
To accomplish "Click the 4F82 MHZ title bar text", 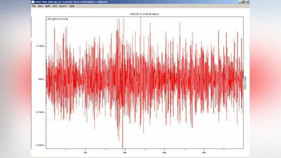I will pos(70,2).
